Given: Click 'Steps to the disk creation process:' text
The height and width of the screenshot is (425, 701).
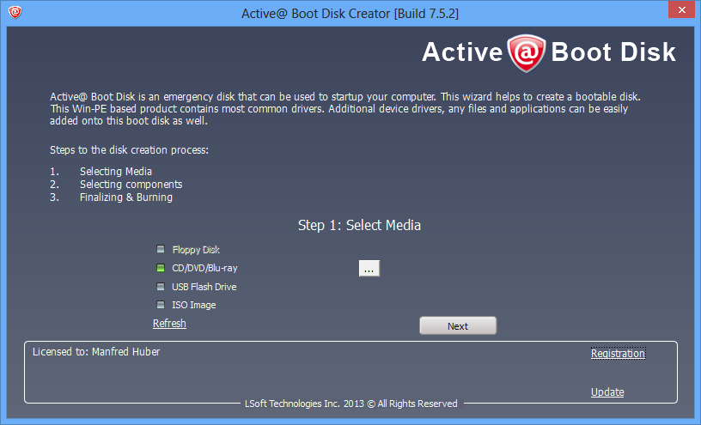Looking at the screenshot, I should 129,149.
